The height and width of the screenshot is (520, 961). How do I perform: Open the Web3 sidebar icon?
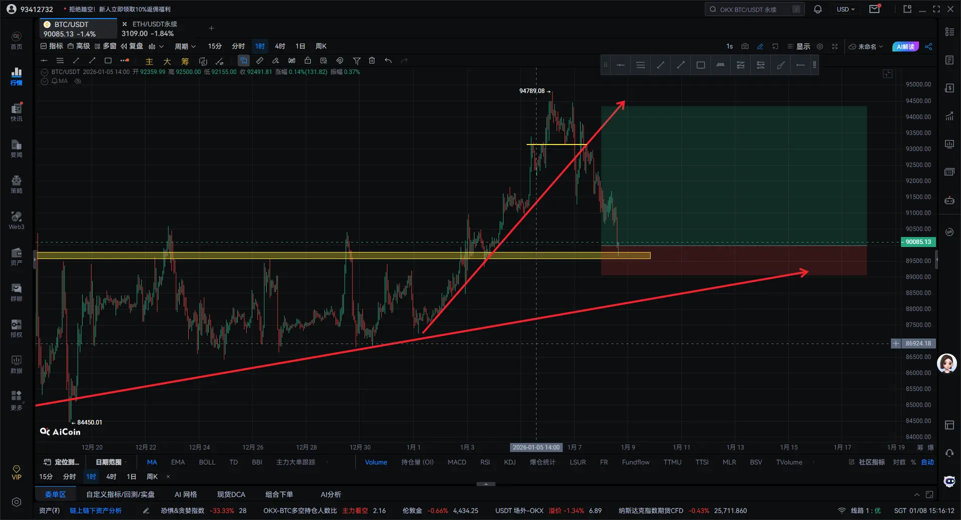click(x=17, y=220)
